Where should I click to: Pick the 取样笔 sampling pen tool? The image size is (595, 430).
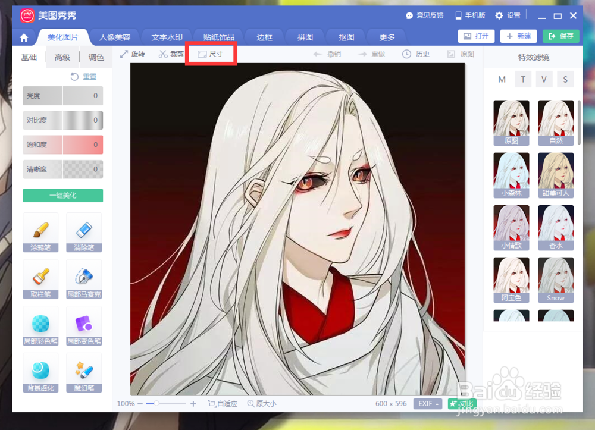click(x=40, y=279)
